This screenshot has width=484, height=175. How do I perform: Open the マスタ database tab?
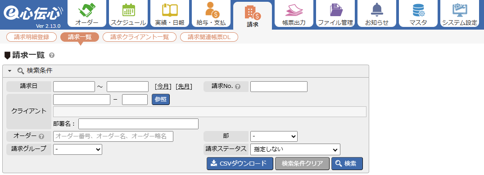pyautogui.click(x=418, y=14)
